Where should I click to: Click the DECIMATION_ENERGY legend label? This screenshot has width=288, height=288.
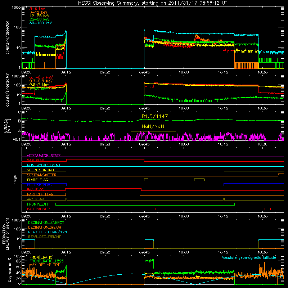(46, 222)
